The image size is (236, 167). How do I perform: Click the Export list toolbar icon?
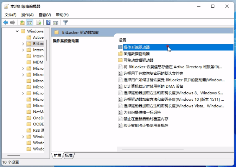pyautogui.click(x=39, y=23)
